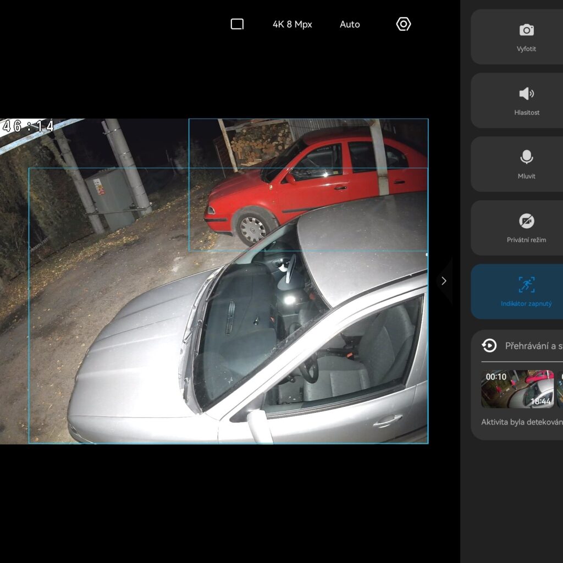Take a snapshot with the Vyfotit camera icon
The height and width of the screenshot is (563, 563).
pos(526,30)
